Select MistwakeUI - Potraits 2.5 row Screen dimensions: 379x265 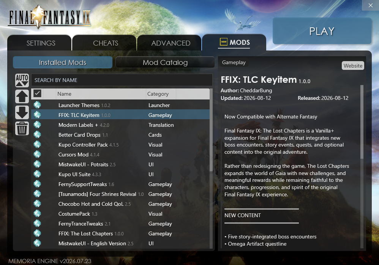point(120,164)
